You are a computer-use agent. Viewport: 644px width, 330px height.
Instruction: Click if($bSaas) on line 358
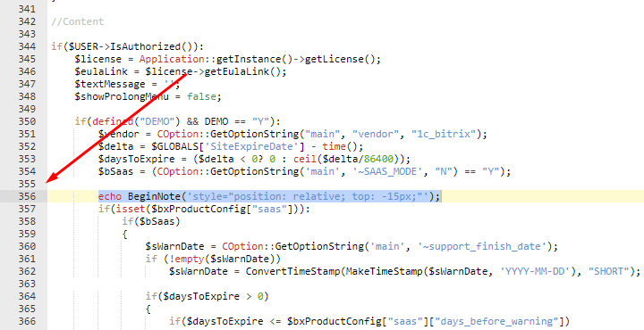coord(151,221)
